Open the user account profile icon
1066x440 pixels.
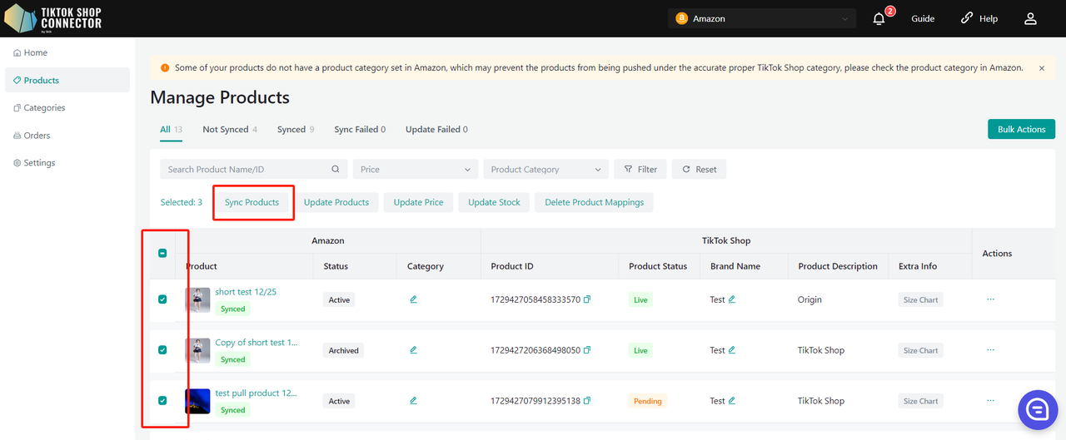(x=1030, y=18)
